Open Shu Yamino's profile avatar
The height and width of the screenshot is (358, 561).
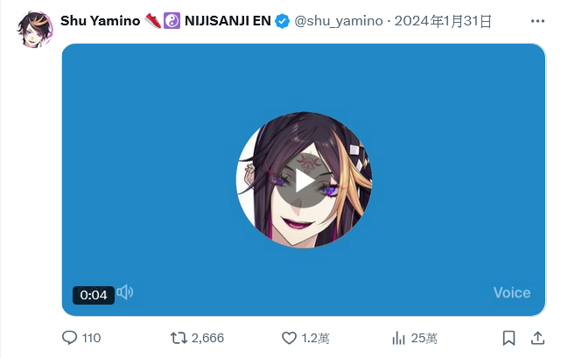point(35,30)
